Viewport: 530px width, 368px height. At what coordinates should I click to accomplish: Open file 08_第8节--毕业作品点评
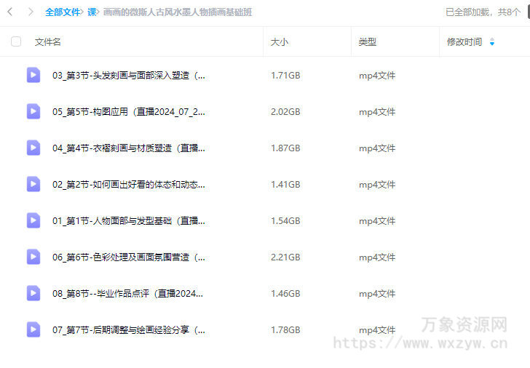[128, 294]
